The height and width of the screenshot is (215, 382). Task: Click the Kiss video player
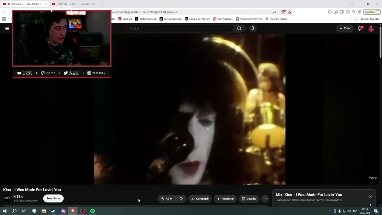190,109
